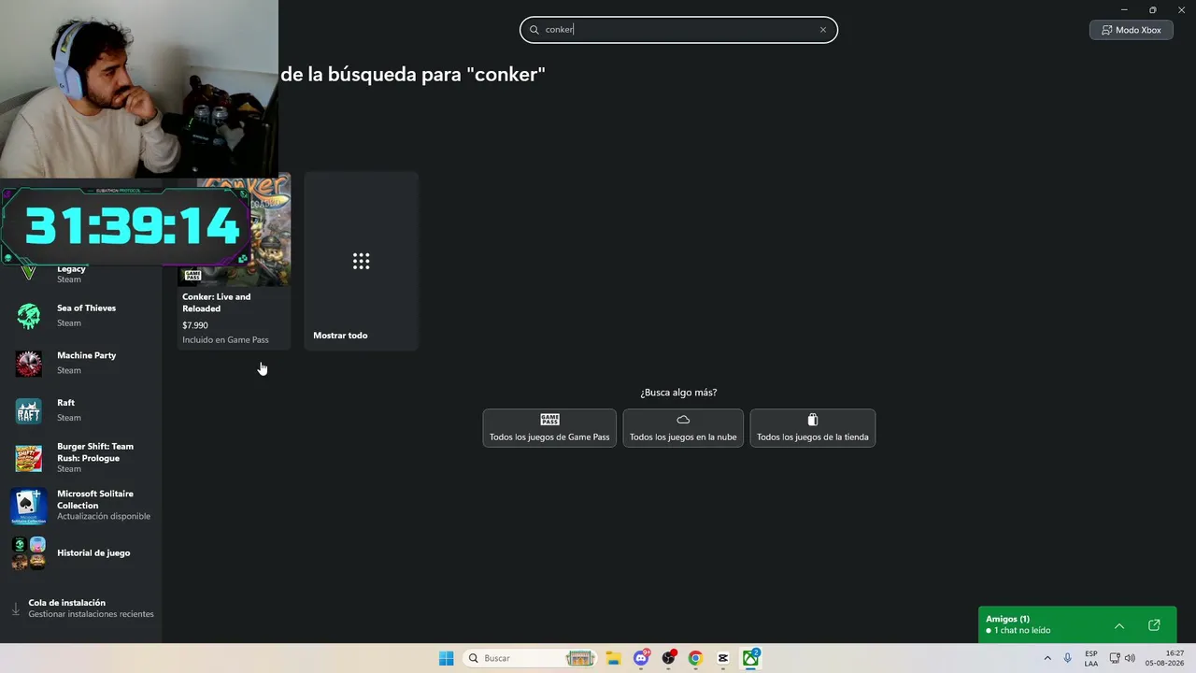Switch to Modo Xbox
This screenshot has height=673, width=1196.
point(1131,30)
